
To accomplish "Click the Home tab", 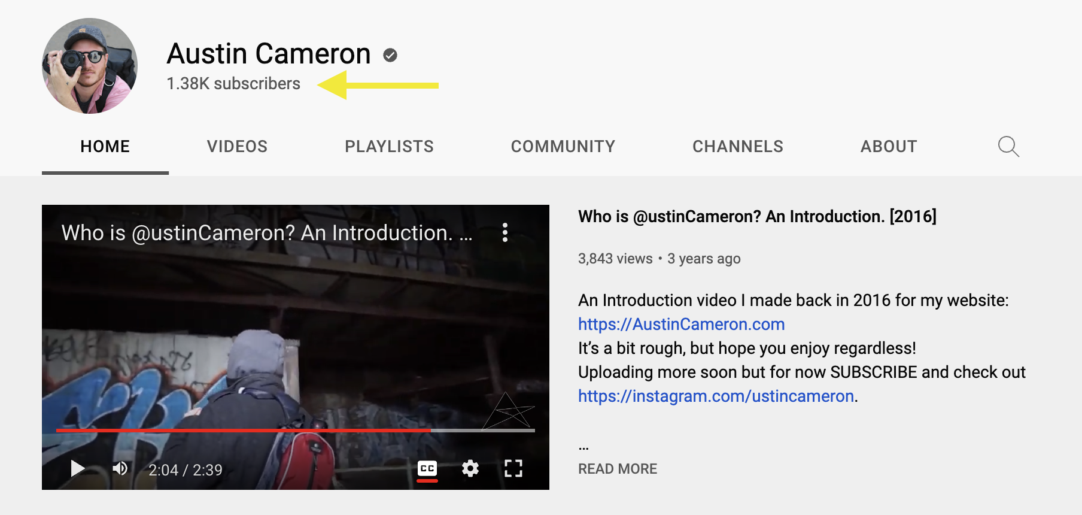I will click(105, 146).
